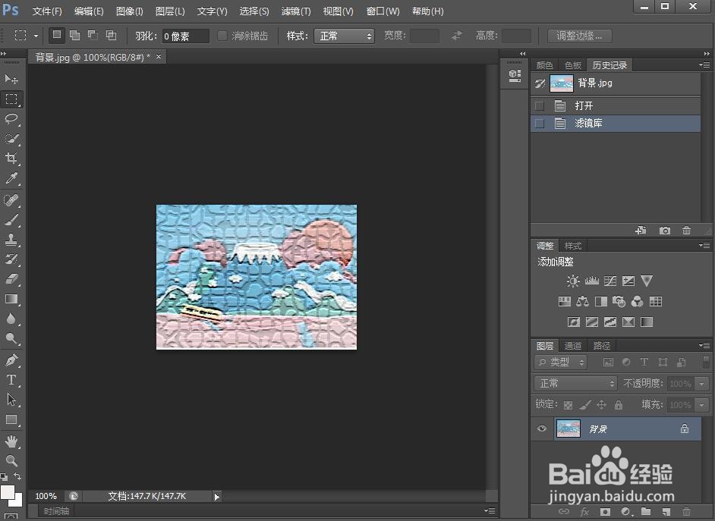Select the Blur tool
The height and width of the screenshot is (521, 715).
point(11,319)
